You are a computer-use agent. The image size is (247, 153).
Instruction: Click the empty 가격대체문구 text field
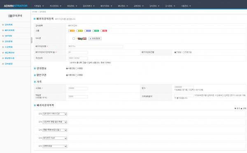(x=184, y=96)
